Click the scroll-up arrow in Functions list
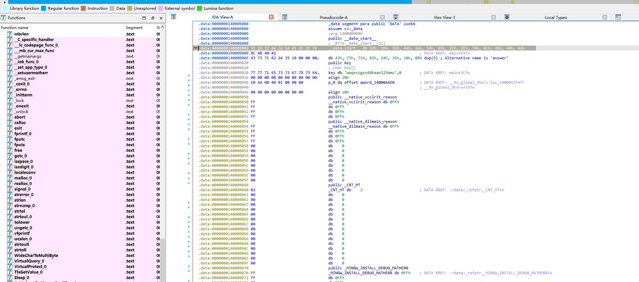639x282 pixels. click(x=162, y=27)
